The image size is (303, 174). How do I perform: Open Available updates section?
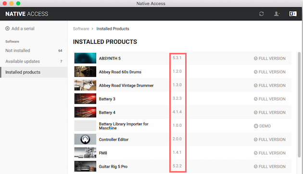point(34,62)
